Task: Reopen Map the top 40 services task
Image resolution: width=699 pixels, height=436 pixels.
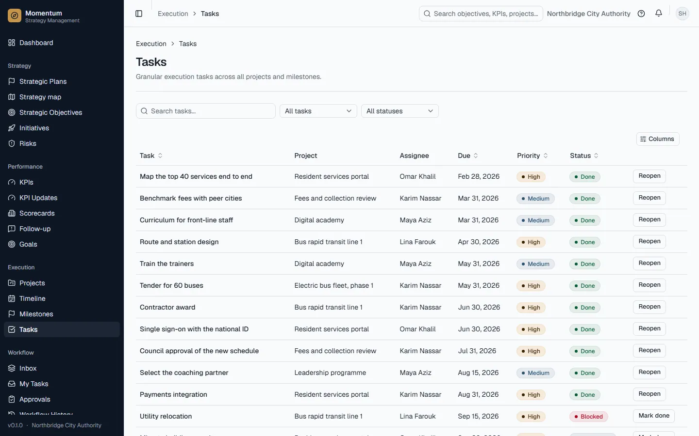Action: click(649, 176)
